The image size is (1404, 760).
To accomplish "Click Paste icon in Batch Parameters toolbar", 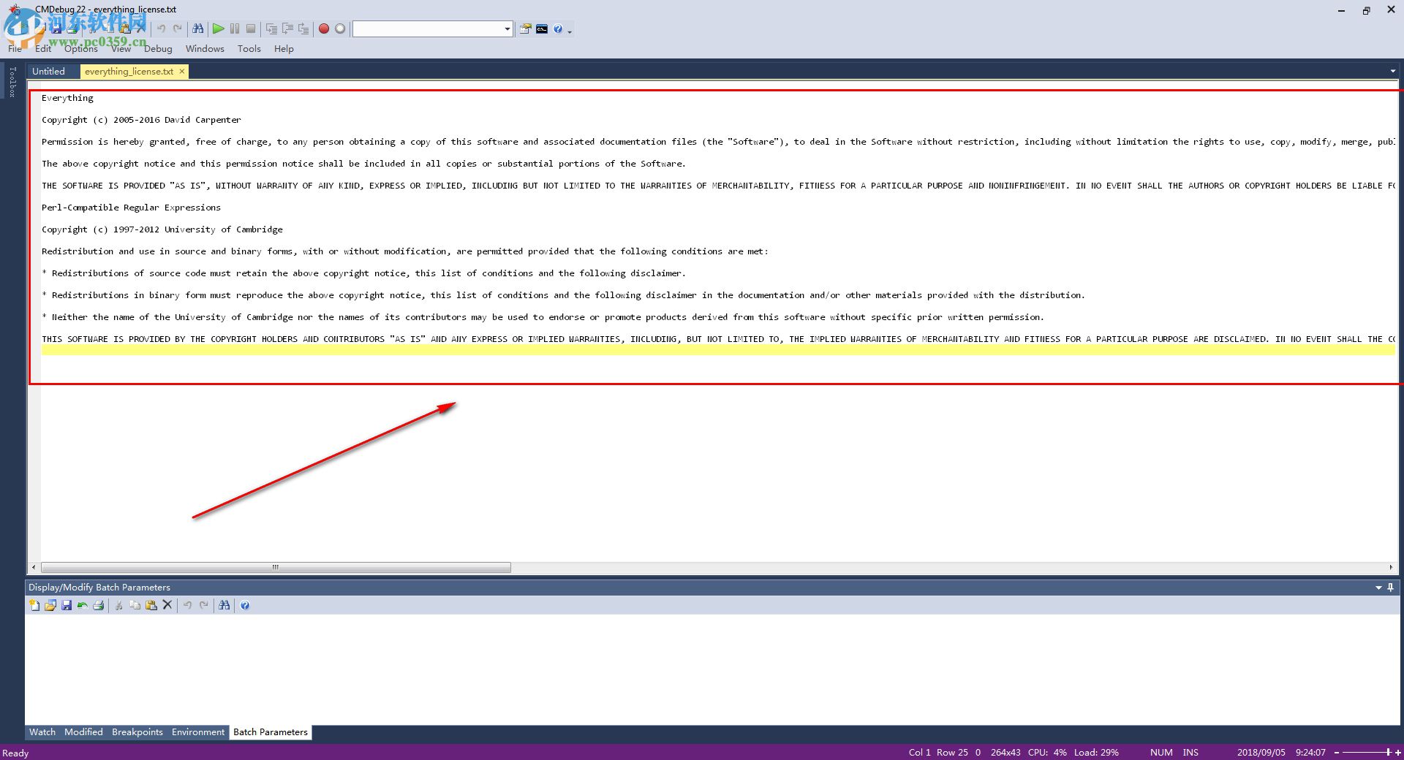I will (x=151, y=605).
